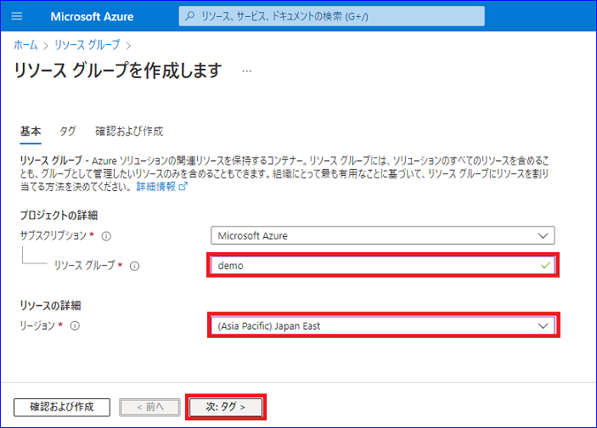Image resolution: width=597 pixels, height=428 pixels.
Task: Open the hamburger portal menu
Action: coord(17,16)
